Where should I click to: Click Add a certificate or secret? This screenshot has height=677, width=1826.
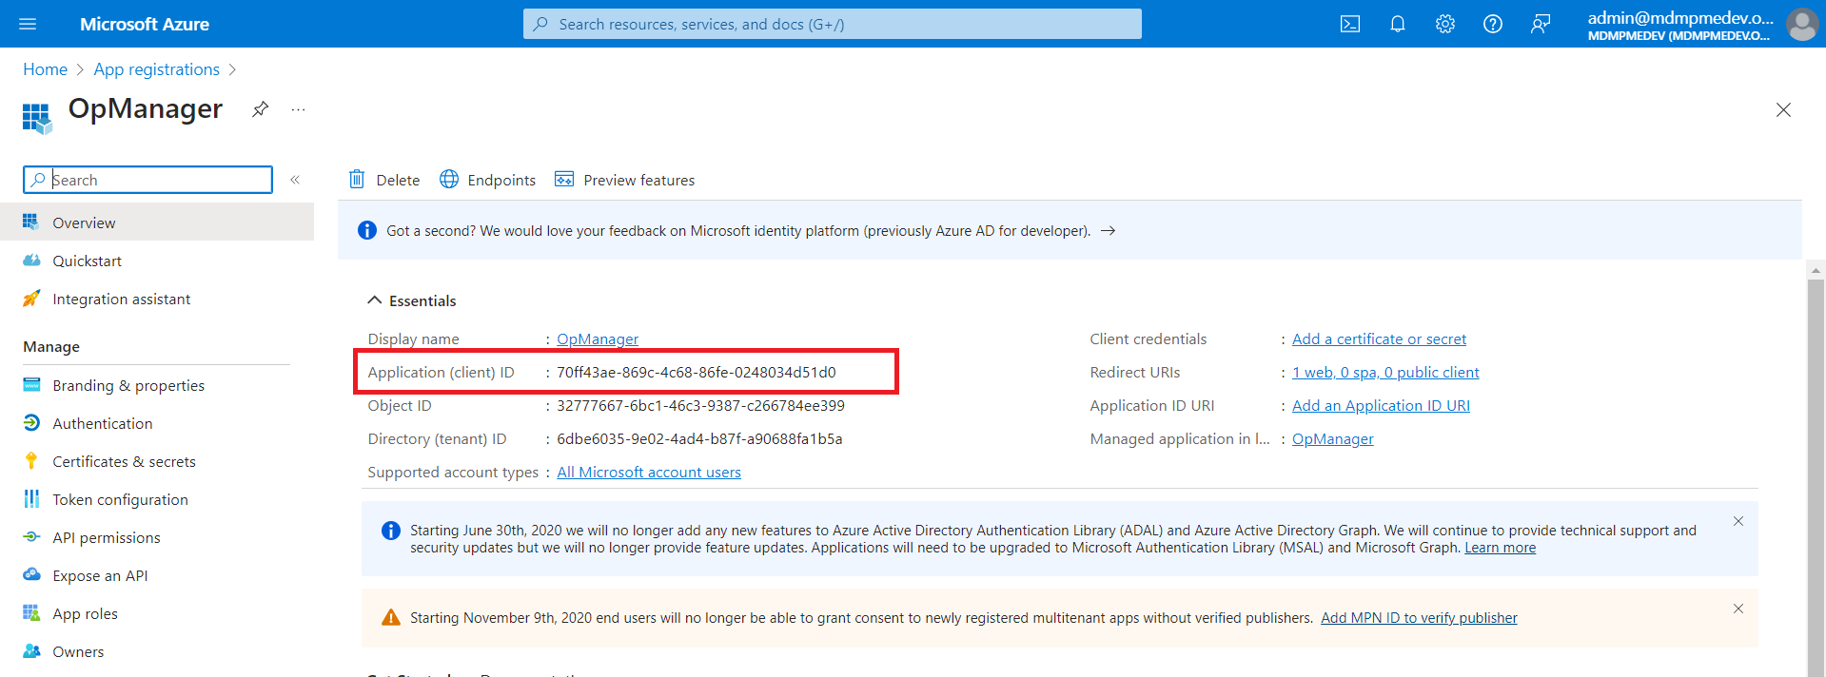coord(1379,339)
